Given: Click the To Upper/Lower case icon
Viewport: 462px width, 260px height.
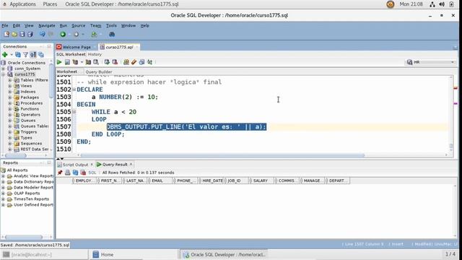Looking at the screenshot, I should click(x=149, y=62).
